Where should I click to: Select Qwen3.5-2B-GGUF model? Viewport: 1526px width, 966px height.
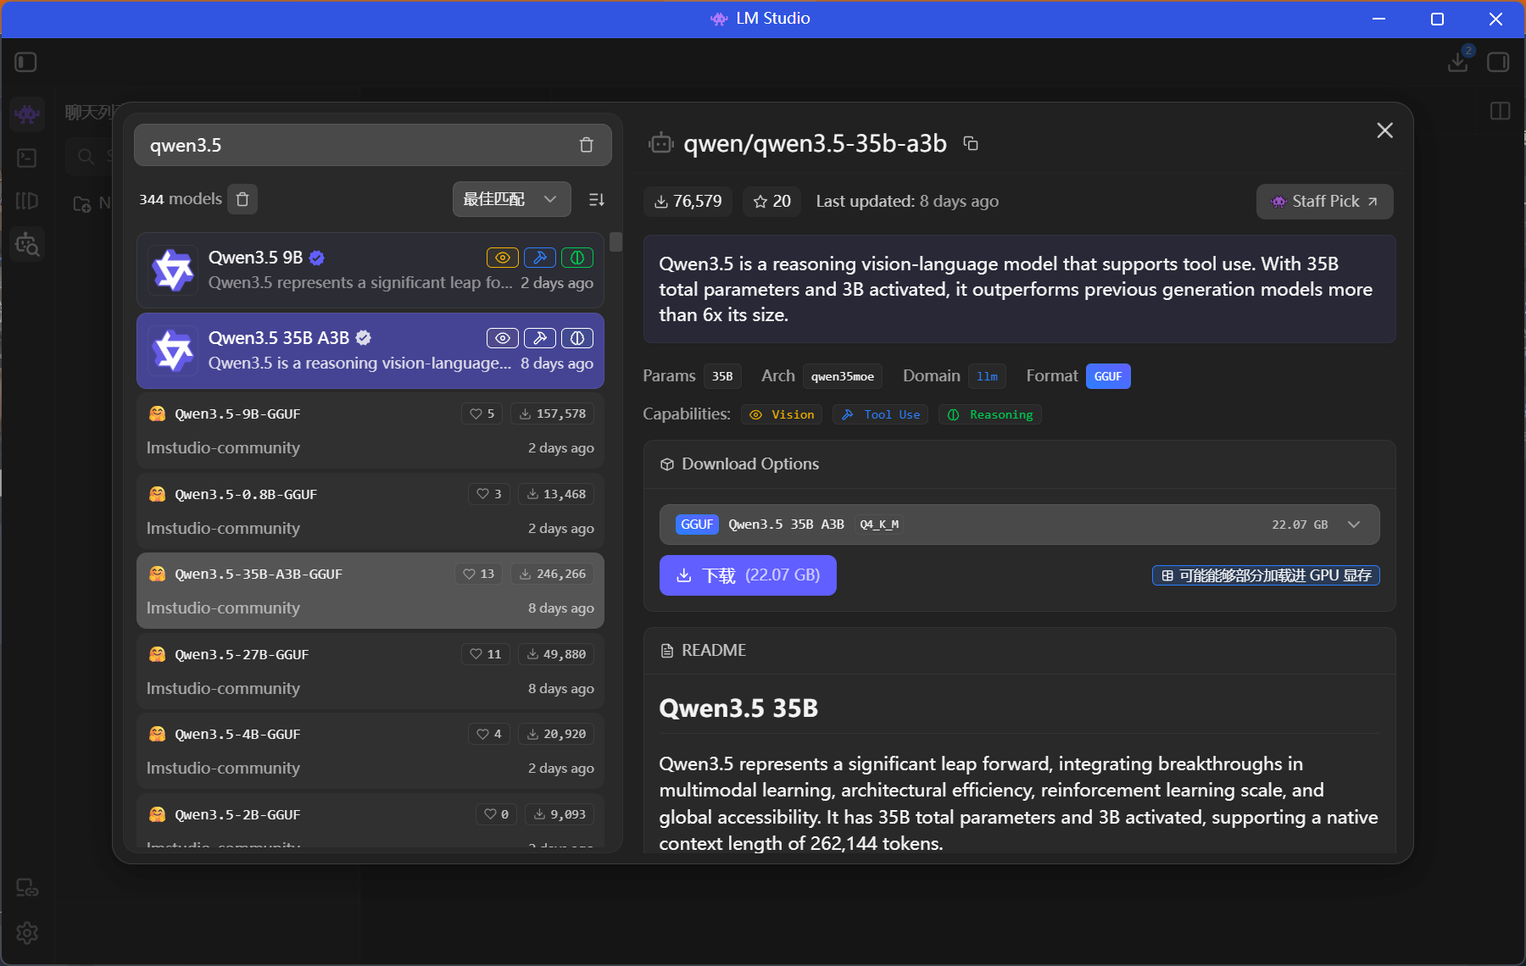[x=370, y=821]
